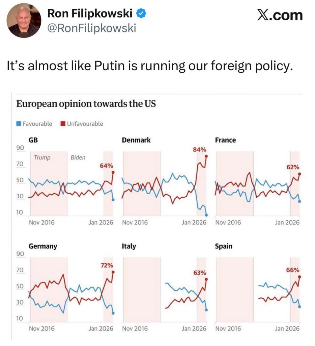This screenshot has width=315, height=346.
Task: Click the 63% Italy data label
Action: coord(199,273)
